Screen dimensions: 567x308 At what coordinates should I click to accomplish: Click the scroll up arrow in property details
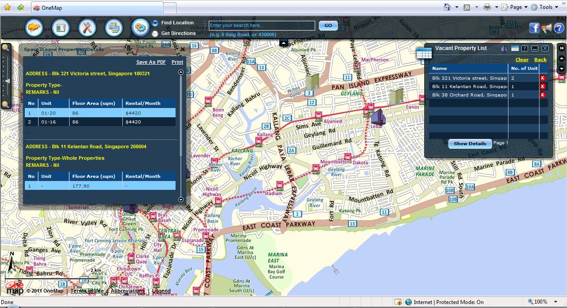coord(180,72)
